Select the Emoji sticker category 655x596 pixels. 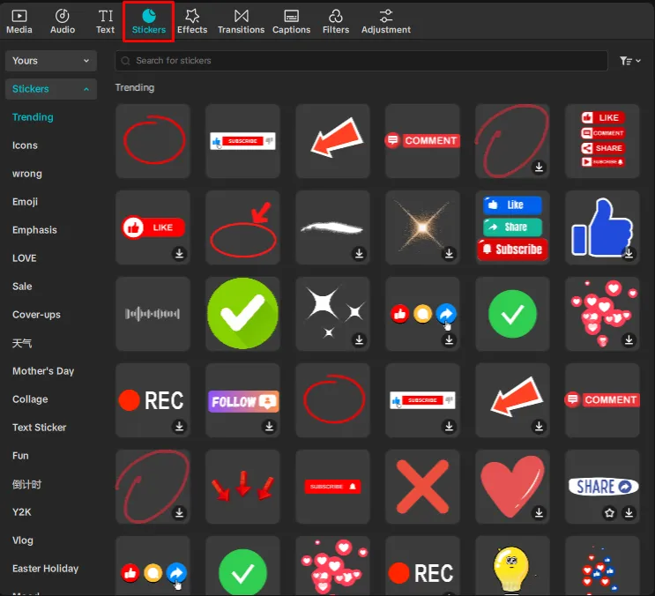[x=25, y=202]
